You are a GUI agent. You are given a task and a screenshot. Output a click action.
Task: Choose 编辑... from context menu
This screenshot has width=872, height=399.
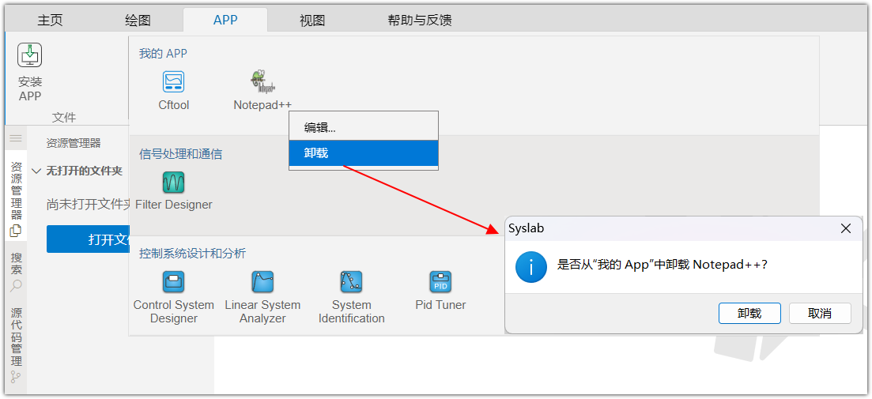coord(364,127)
